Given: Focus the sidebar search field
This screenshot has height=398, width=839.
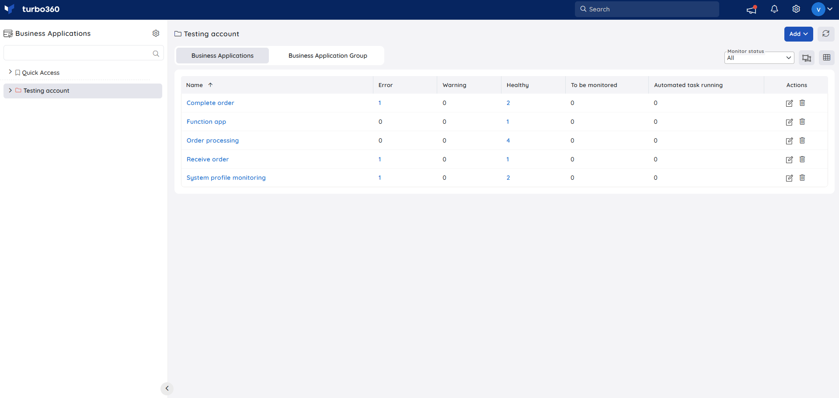Looking at the screenshot, I should click(x=84, y=53).
